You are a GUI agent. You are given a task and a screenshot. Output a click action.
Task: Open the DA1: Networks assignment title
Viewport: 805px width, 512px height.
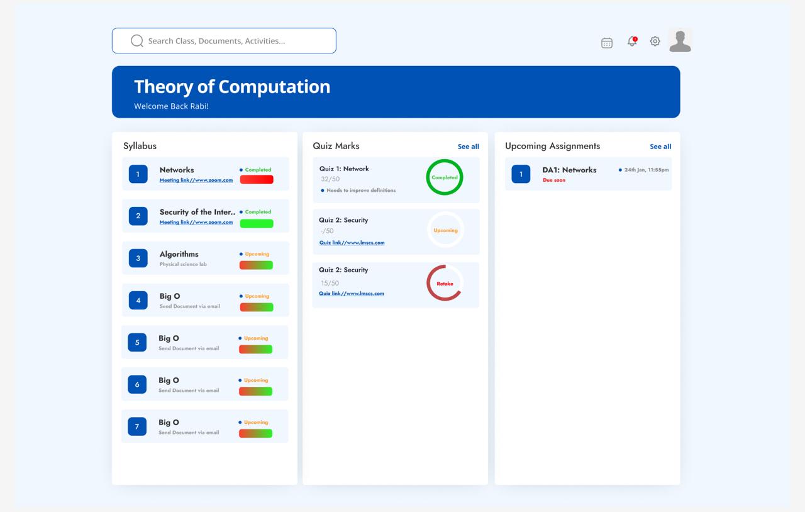point(569,170)
